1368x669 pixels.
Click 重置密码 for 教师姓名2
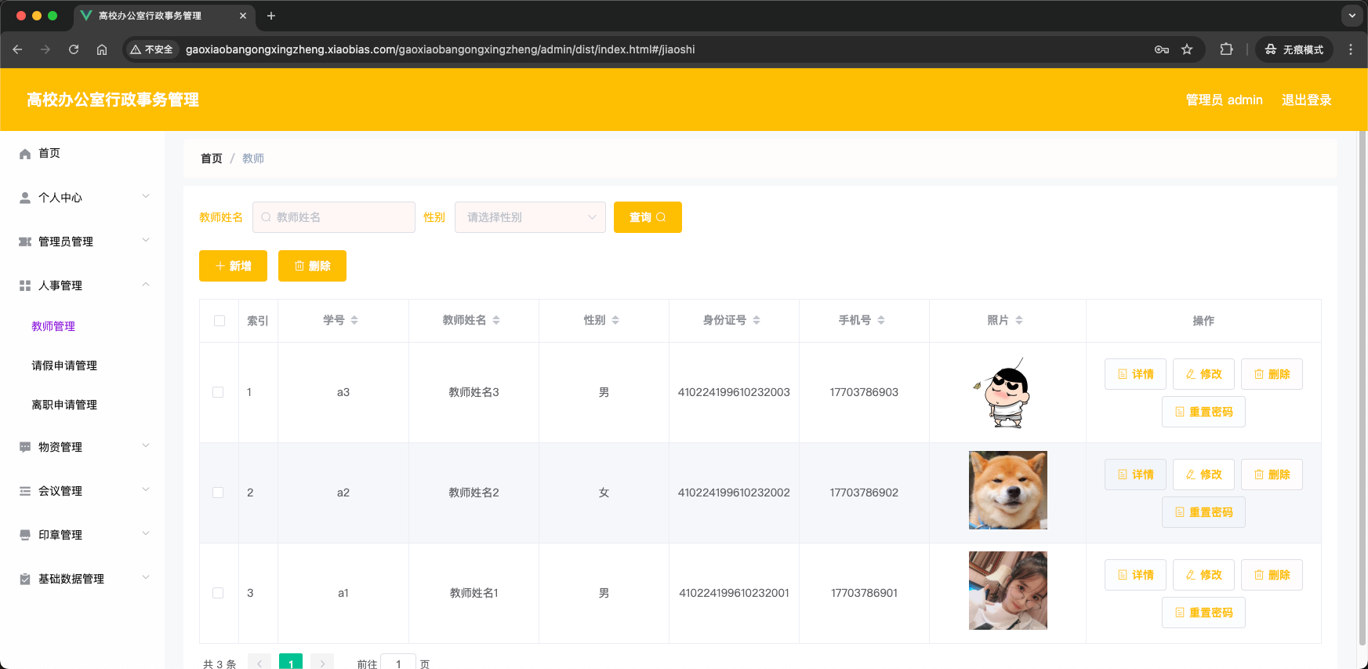(1203, 512)
